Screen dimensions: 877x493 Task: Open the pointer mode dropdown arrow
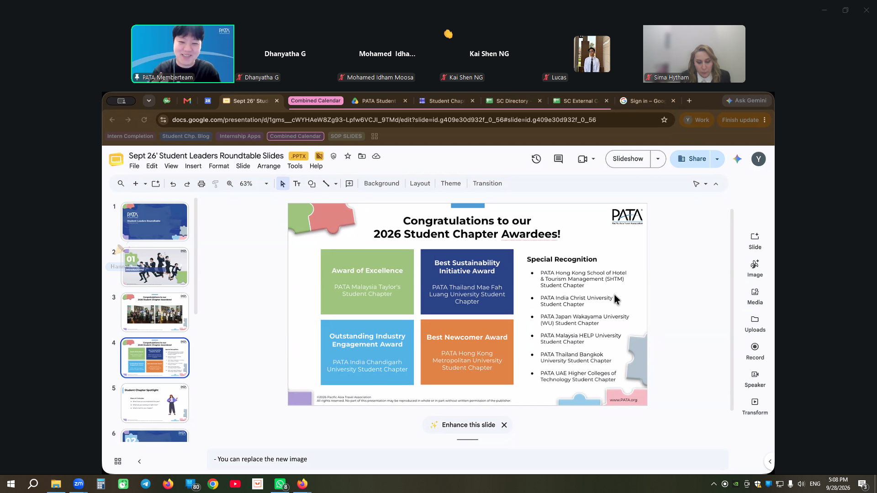click(x=706, y=184)
